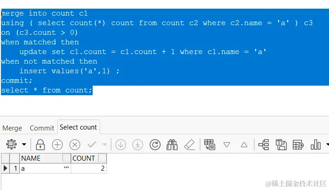
Task: Go to next record down triangle
Action: 227,145
